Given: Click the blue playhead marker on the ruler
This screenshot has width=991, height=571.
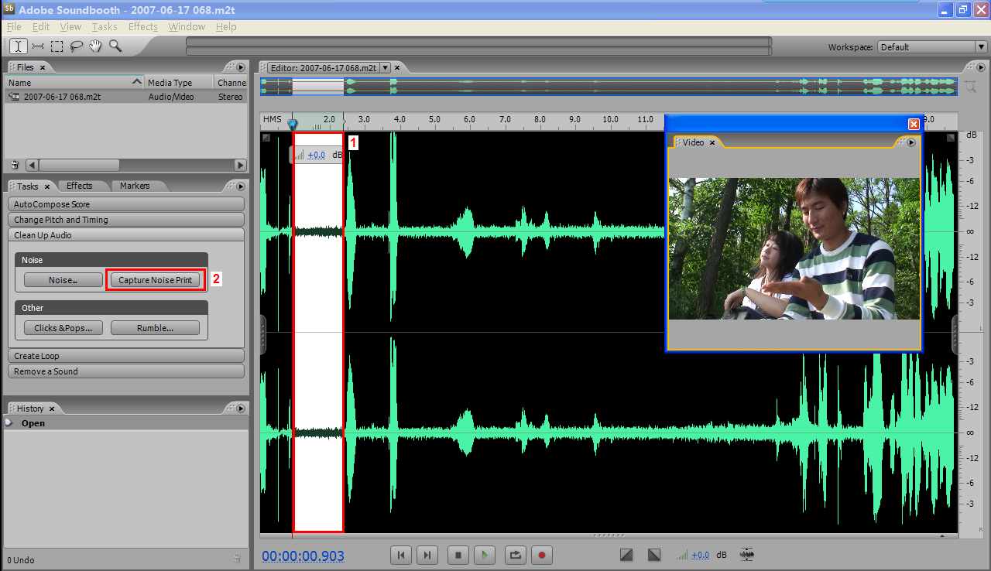Looking at the screenshot, I should [293, 124].
